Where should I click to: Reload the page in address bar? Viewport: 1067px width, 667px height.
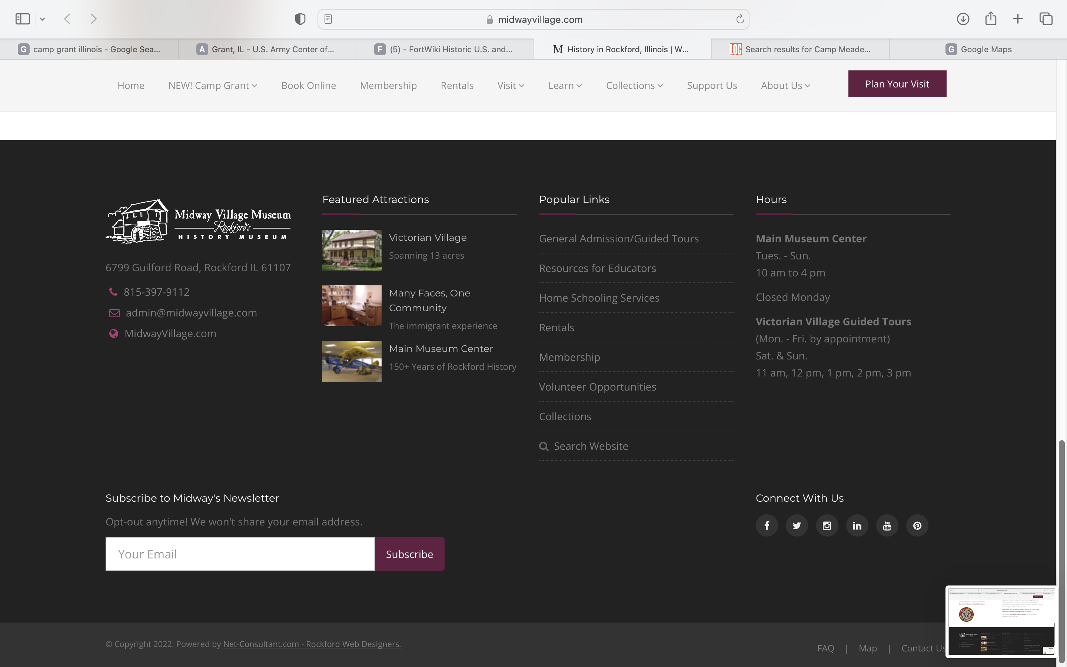click(740, 19)
